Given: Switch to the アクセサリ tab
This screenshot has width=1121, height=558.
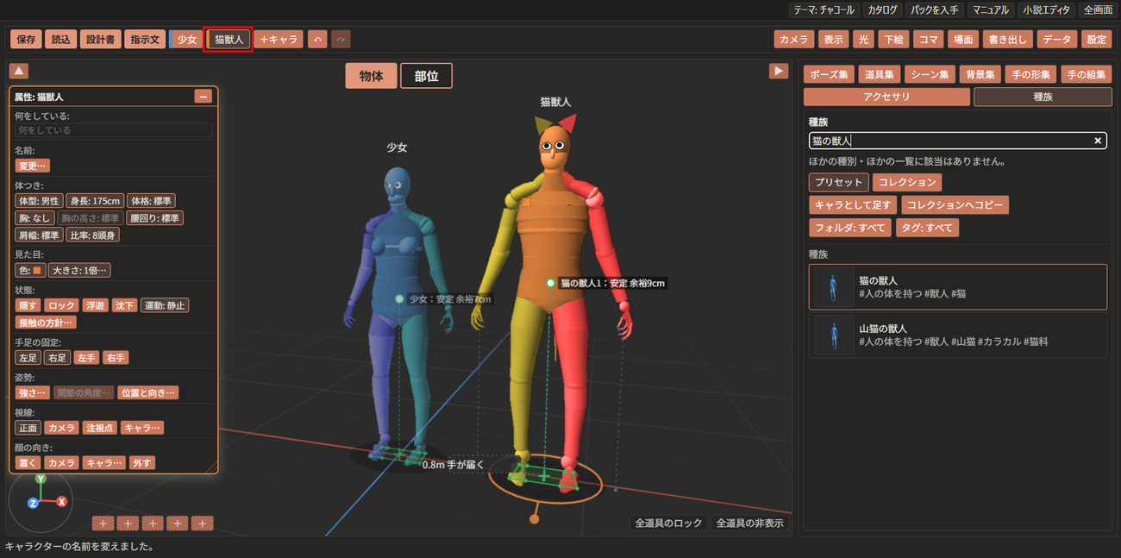Looking at the screenshot, I should point(886,97).
